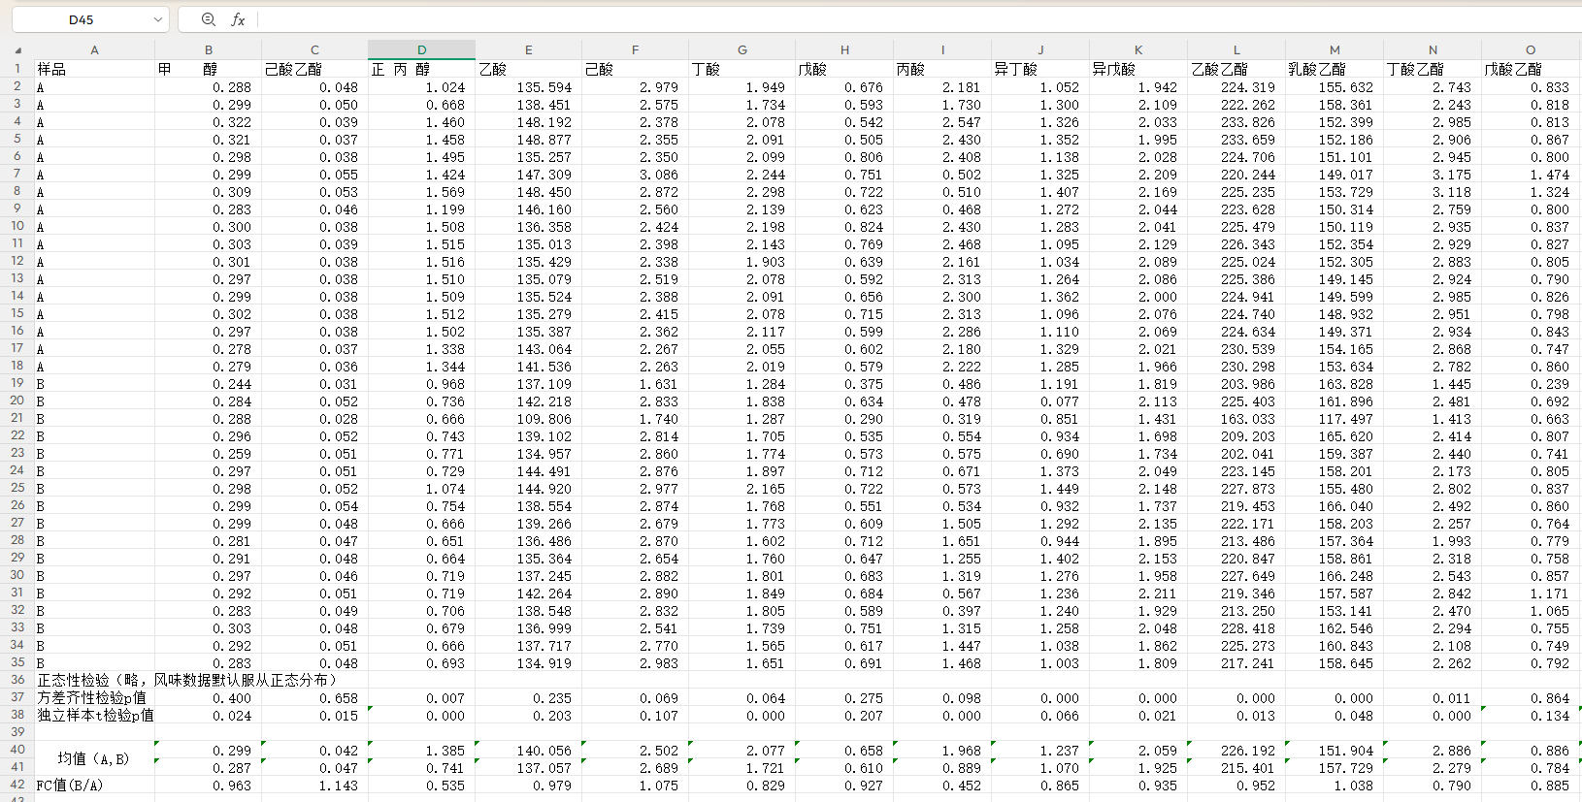Select row 42 header
1582x802 pixels.
pyautogui.click(x=17, y=785)
